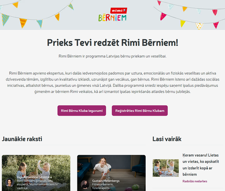Click left bunting flags banner decoration
The width and height of the screenshot is (225, 191).
[x=37, y=14]
